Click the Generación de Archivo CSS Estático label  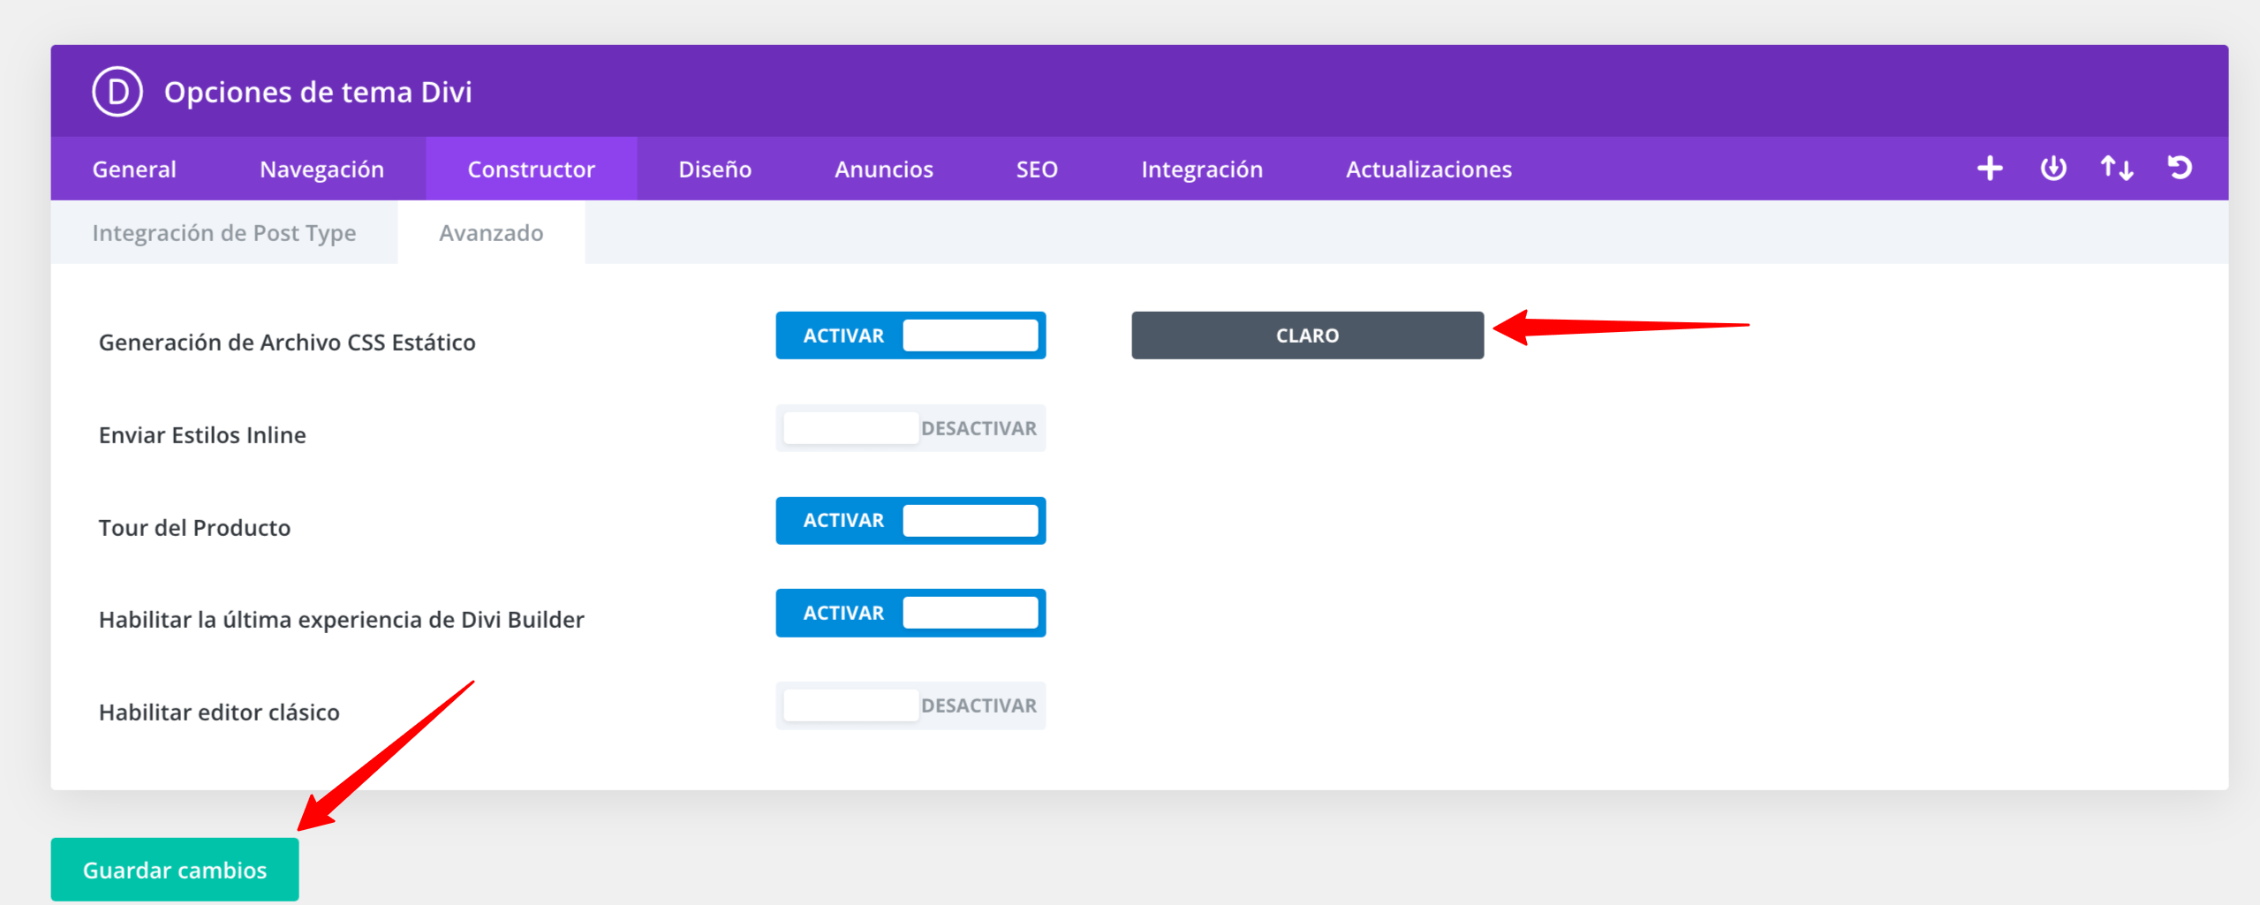coord(287,343)
